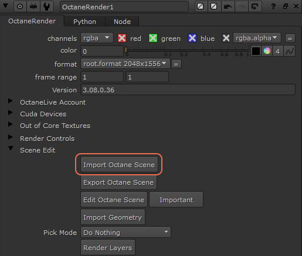Viewport: 302px width, 256px height.
Task: Toggle the red channel checkbox
Action: [122, 38]
